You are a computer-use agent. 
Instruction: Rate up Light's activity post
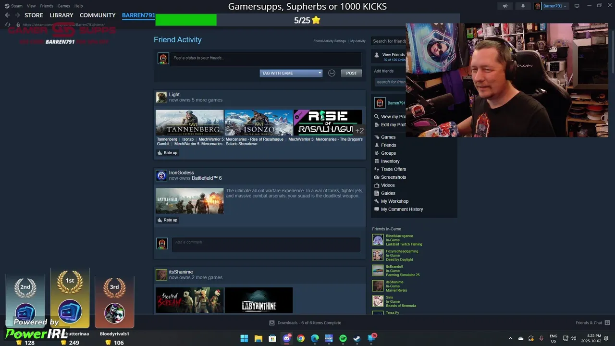click(167, 153)
